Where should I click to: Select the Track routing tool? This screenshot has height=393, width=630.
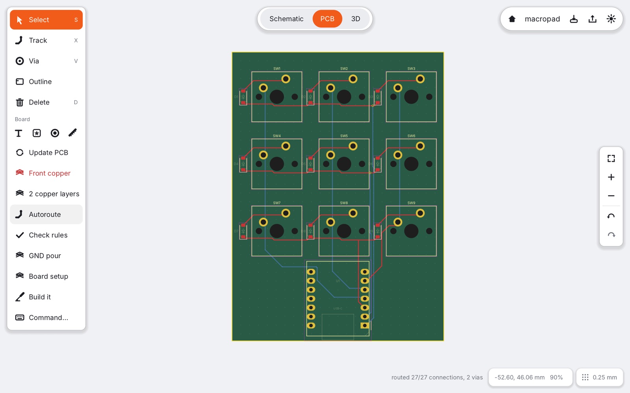point(46,40)
